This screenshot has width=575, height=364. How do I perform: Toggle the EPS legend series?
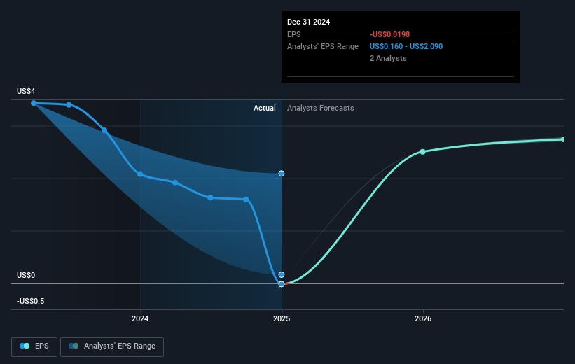(34, 346)
